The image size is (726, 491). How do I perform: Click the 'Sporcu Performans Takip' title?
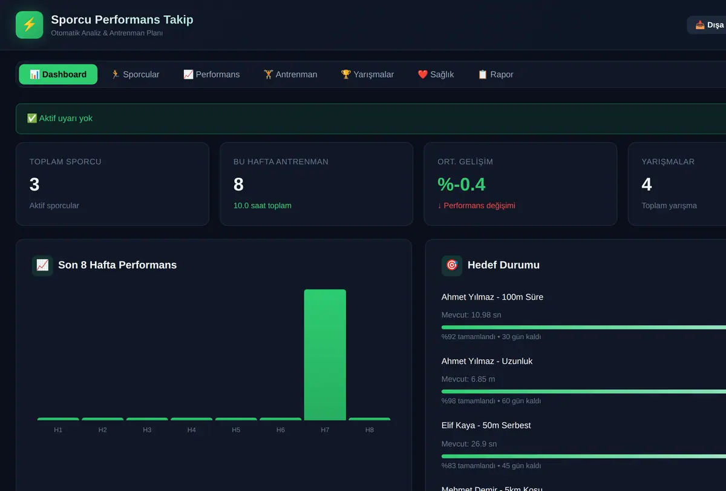(122, 19)
